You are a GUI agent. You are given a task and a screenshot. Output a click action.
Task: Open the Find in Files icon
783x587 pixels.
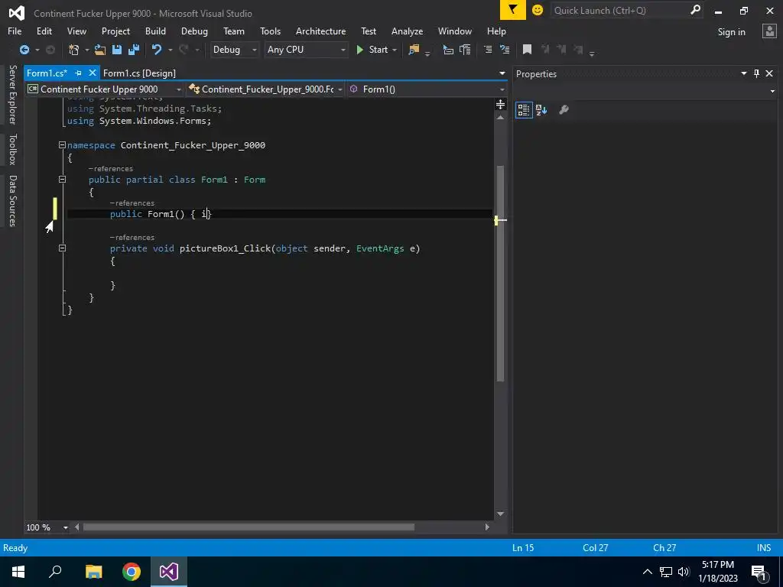click(x=414, y=50)
